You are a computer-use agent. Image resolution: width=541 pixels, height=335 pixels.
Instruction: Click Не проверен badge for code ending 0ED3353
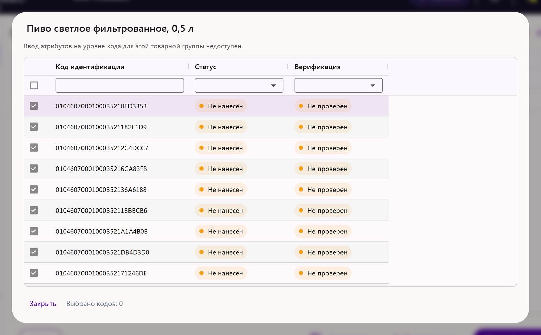coord(323,106)
